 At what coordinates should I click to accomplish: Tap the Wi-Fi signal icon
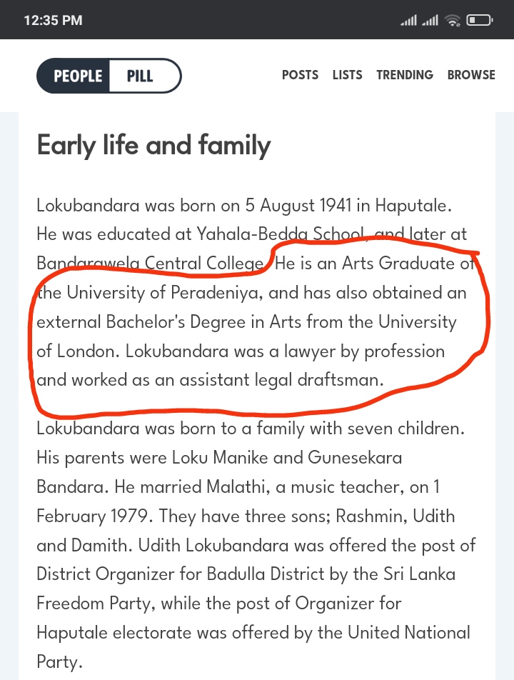[453, 21]
